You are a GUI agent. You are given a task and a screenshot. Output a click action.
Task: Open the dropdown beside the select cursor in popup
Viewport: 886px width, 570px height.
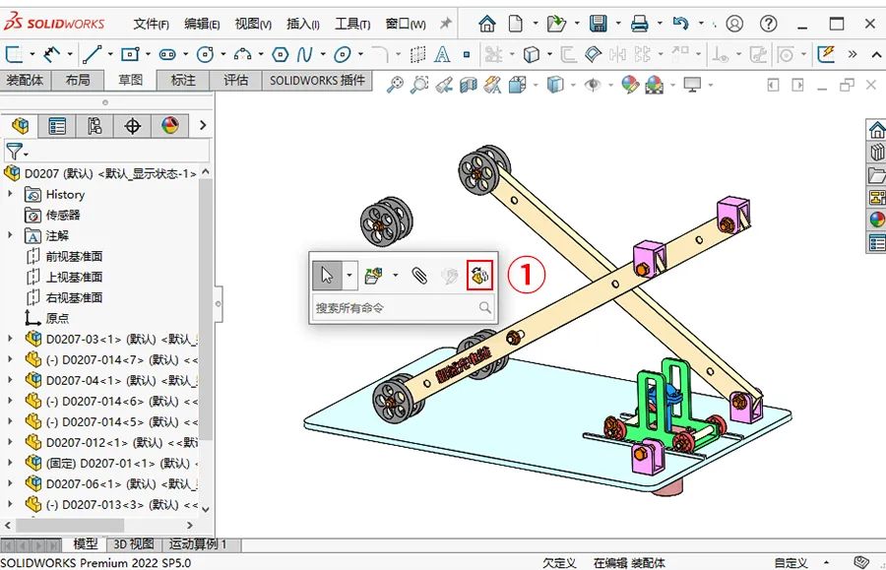point(349,276)
